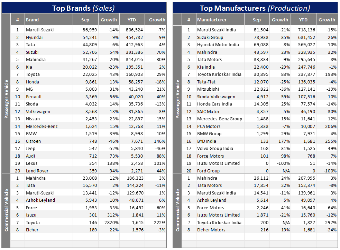Click the Top Brands (Sales) title
Viewport: 340px width, 250px height.
tap(83, 8)
